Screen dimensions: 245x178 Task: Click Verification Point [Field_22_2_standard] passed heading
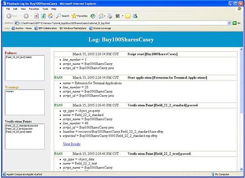point(163,105)
